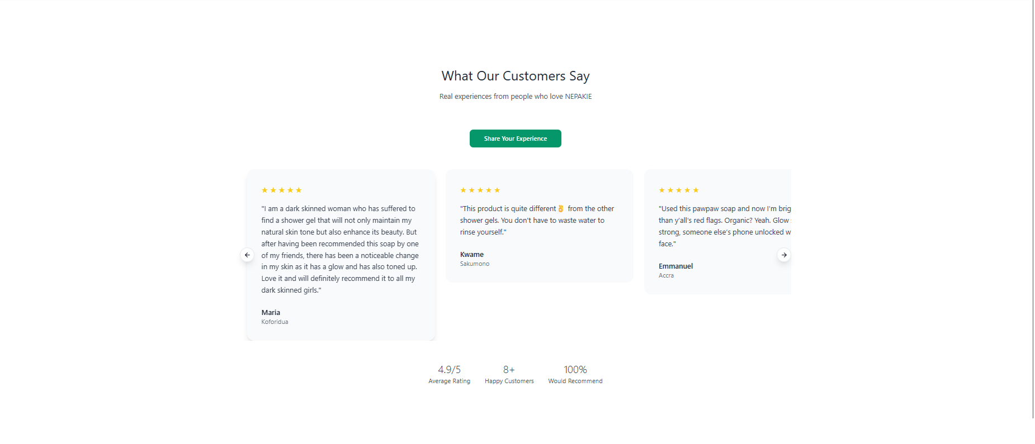Click the star rating on Kwame's review
Viewport: 1035px width, 444px height.
click(x=480, y=190)
